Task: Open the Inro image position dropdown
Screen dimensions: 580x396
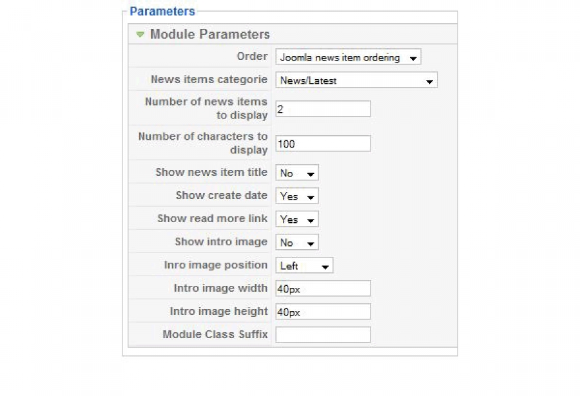Action: pos(304,266)
